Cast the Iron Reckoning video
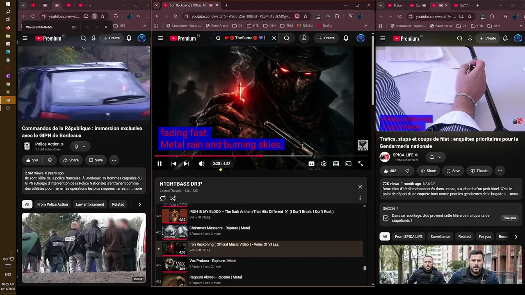Viewport: 525px width, 295px height. [348, 164]
